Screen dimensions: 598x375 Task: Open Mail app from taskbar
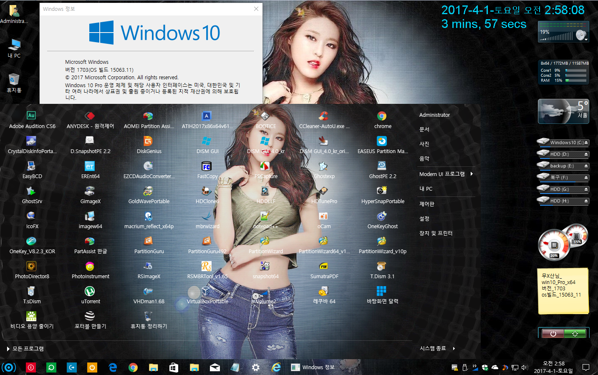tap(214, 367)
